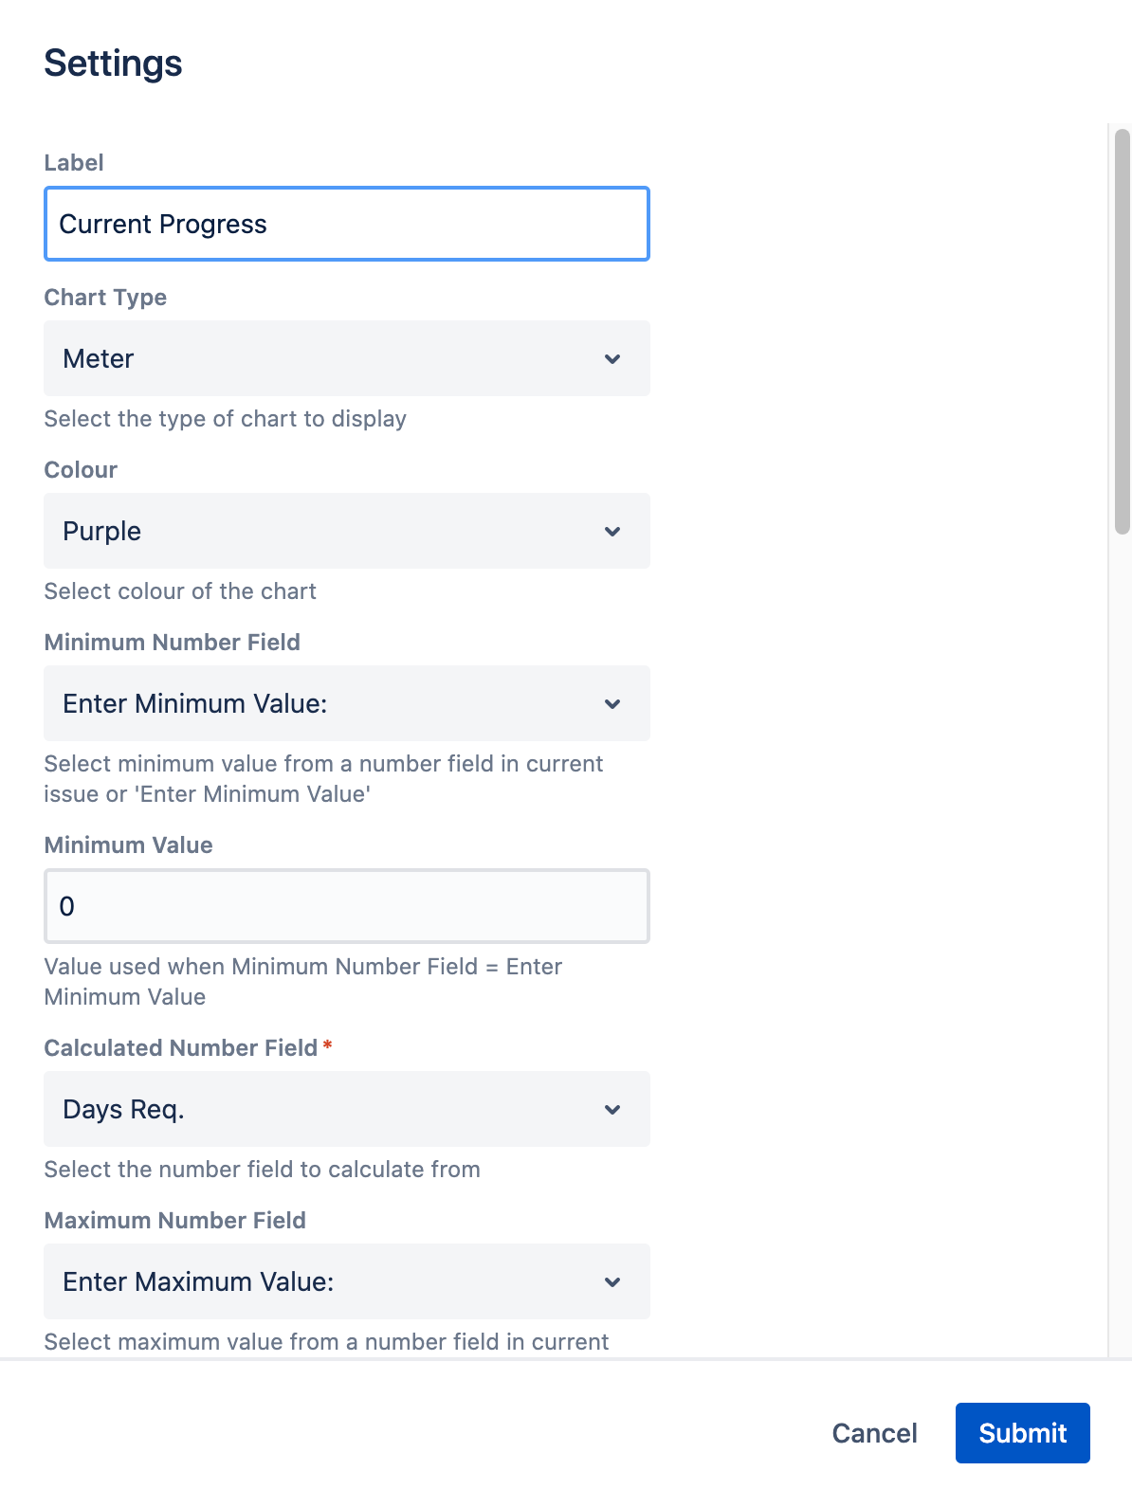Click the chevron on the Meter dropdown
This screenshot has height=1507, width=1132.
pos(612,358)
